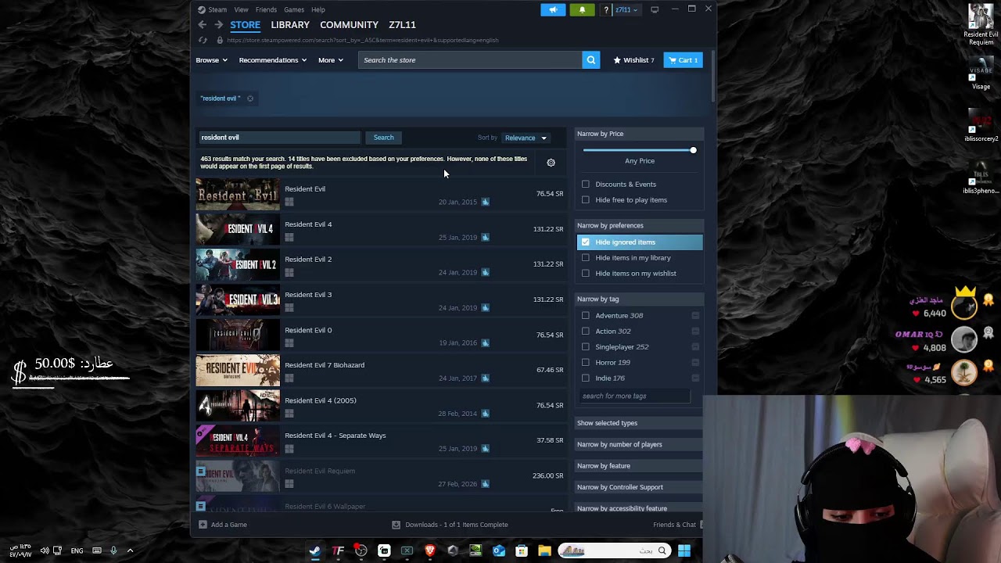Screen dimensions: 1001x563
Task: Click the Steam icon in the taskbar
Action: [314, 550]
